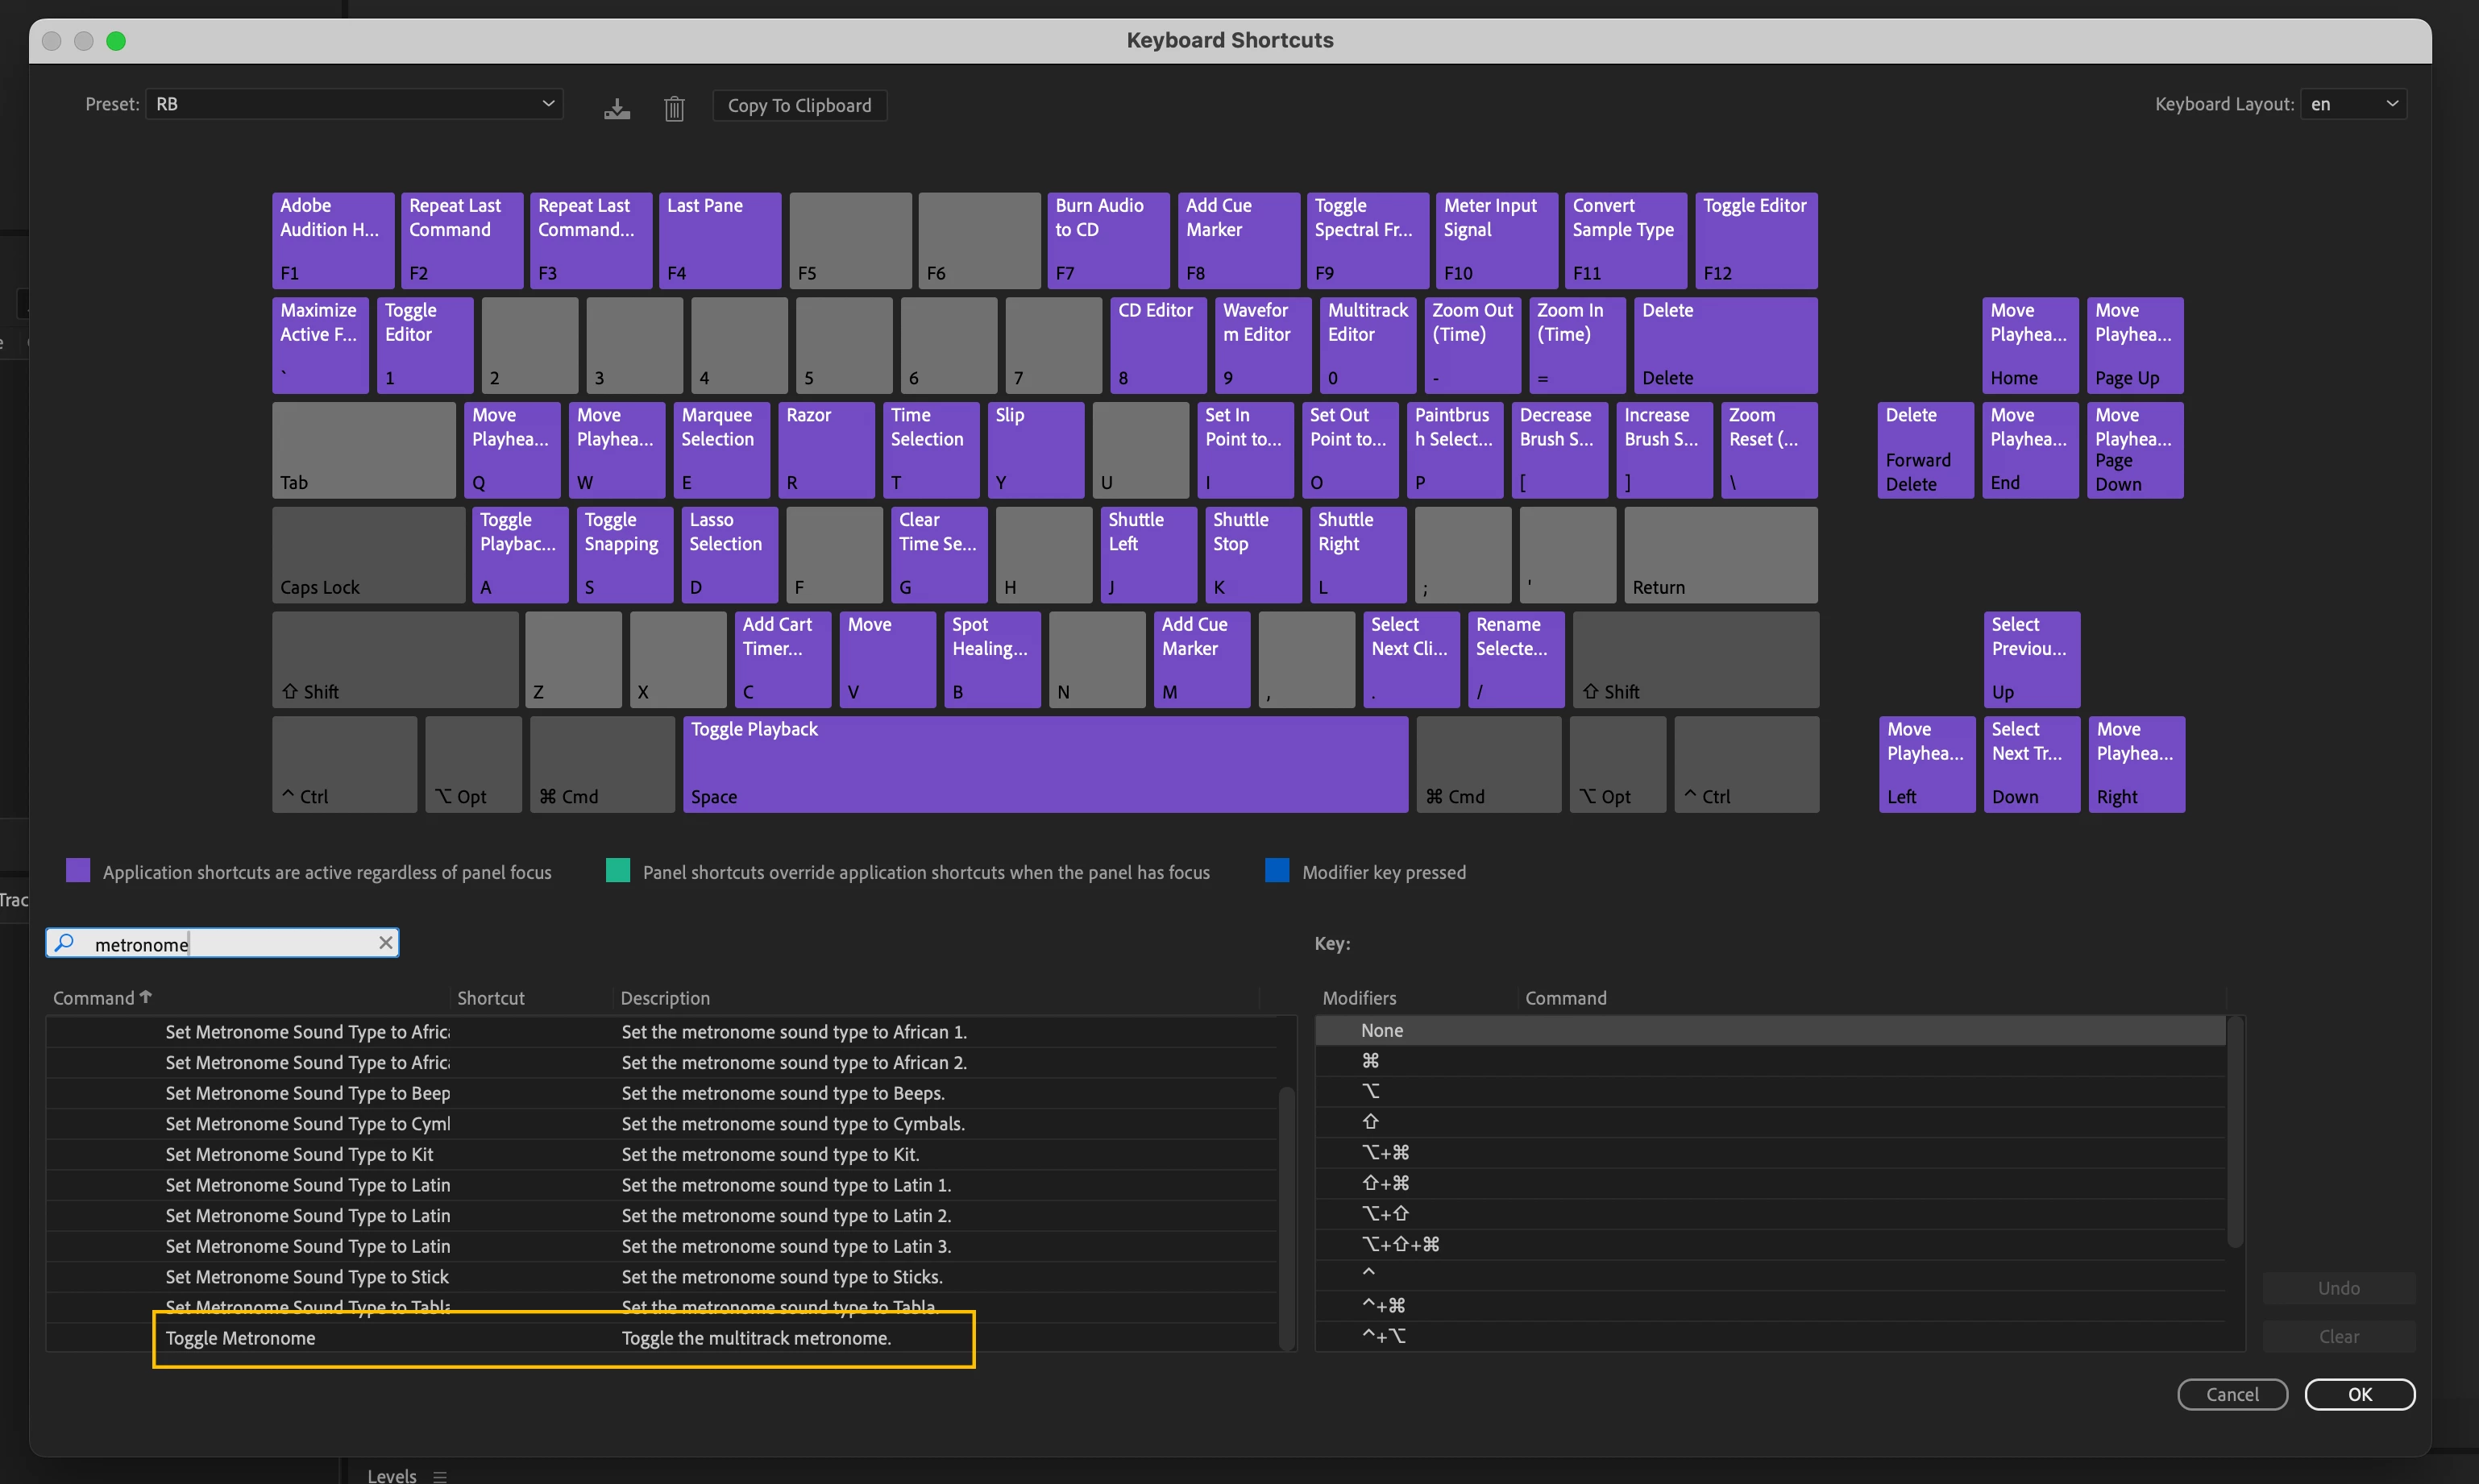Select the ⇧+⌘ modifier row
The image size is (2479, 1484).
pos(1770,1183)
